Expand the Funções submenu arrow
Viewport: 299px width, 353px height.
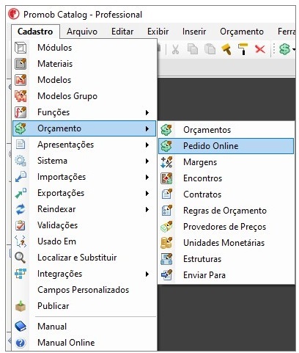(147, 112)
